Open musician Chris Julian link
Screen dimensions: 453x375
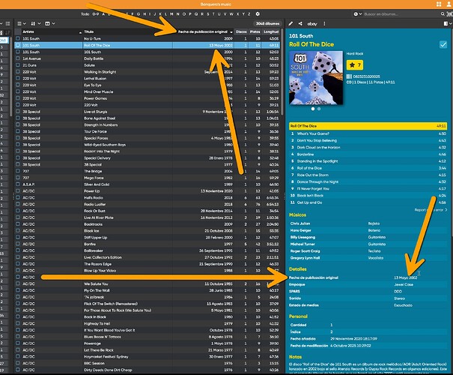[x=300, y=223]
